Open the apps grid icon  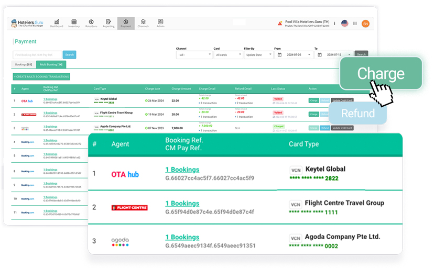[x=355, y=24]
